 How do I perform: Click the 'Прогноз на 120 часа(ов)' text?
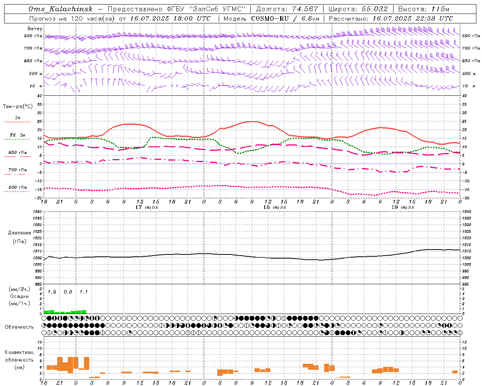(x=72, y=18)
